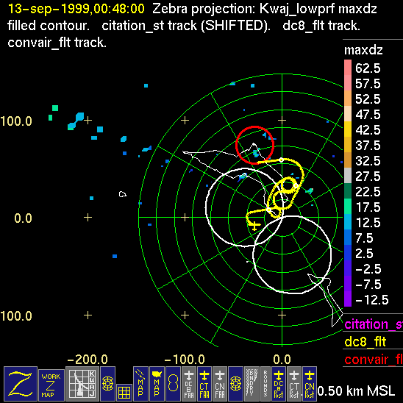Click the range-ring icon beside KWAJ map

click(x=107, y=384)
